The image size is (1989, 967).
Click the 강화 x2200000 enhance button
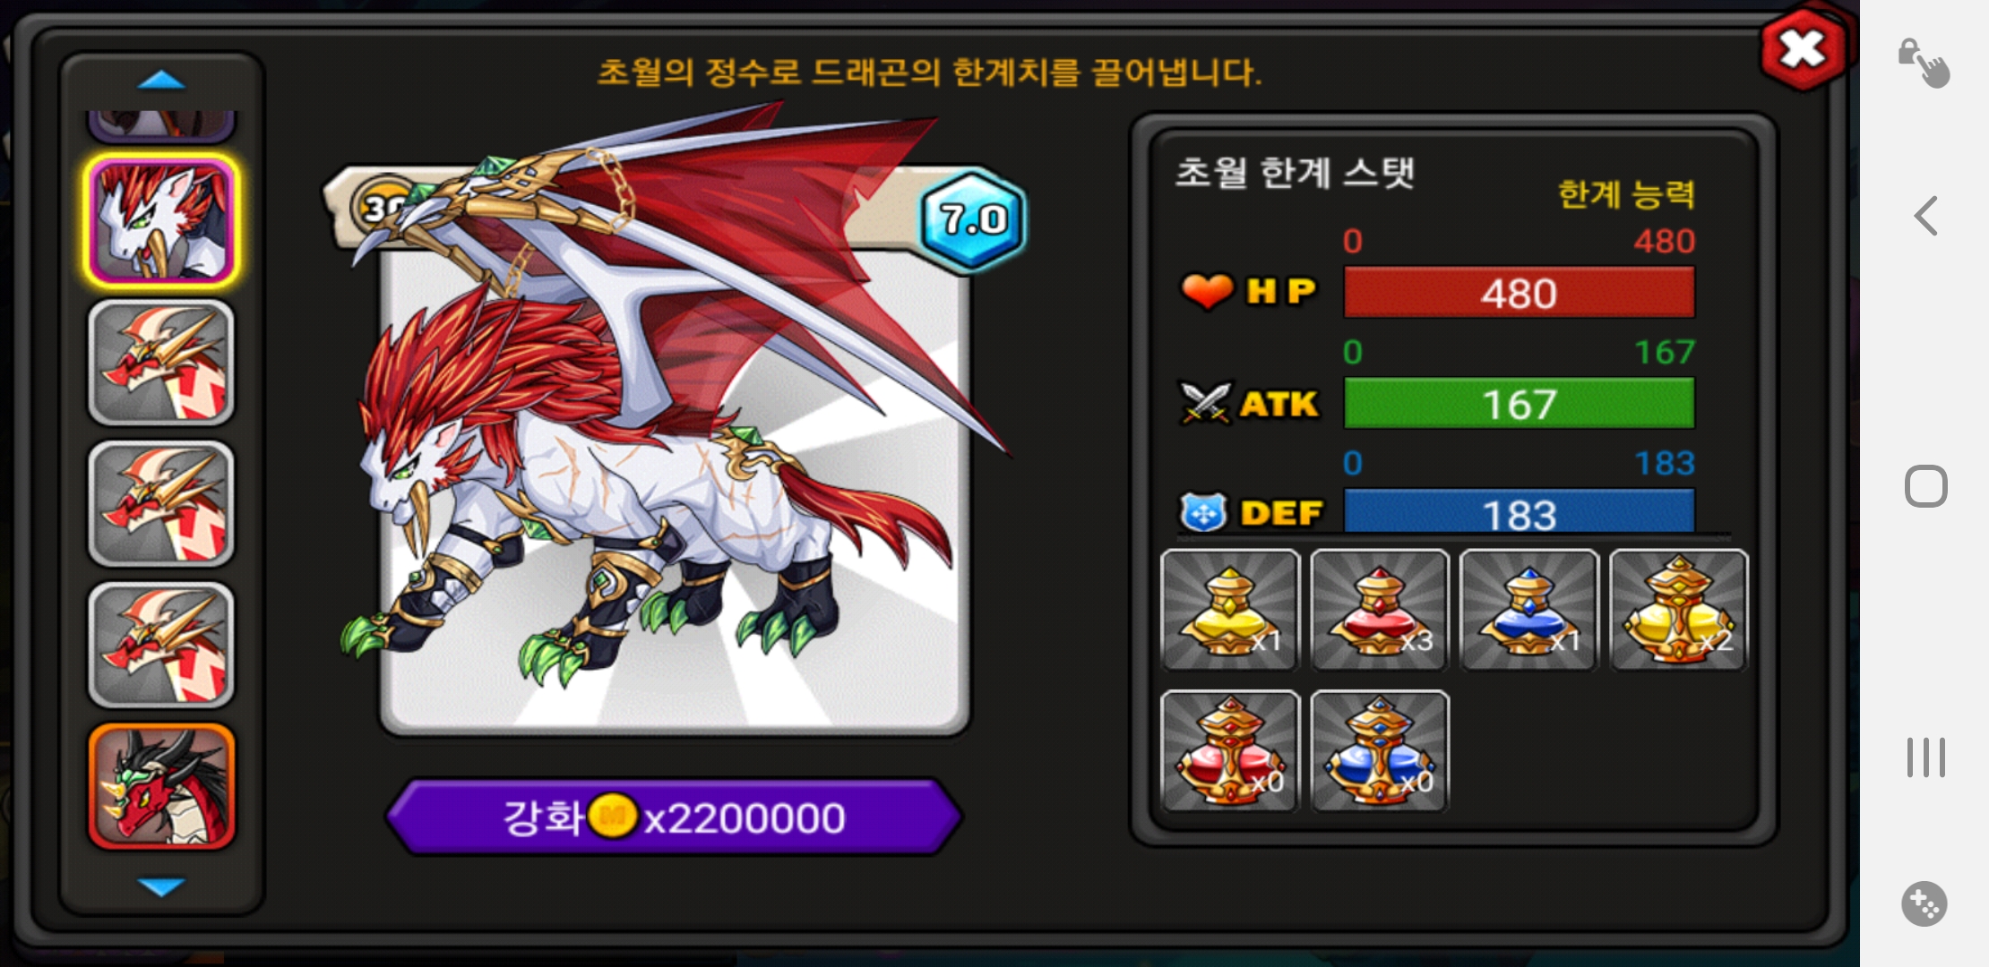[675, 817]
